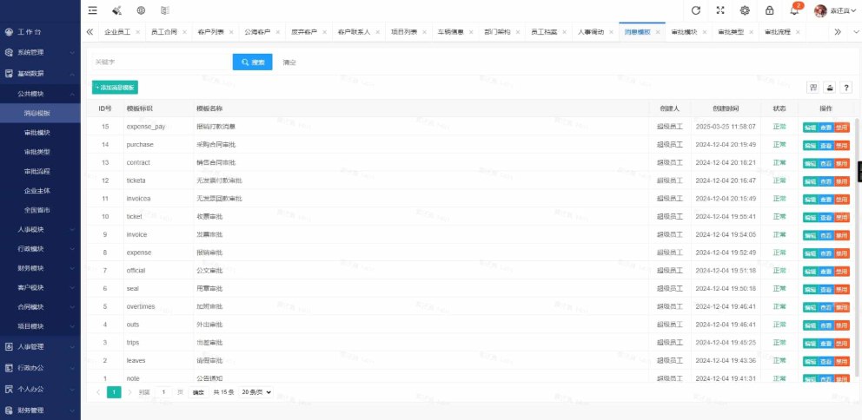This screenshot has height=420, width=862.
Task: Collapse the sidebar with the menu fold icon
Action: point(92,10)
